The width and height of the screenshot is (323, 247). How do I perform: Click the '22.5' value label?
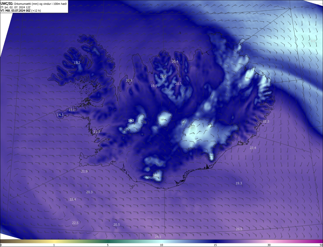75,223
